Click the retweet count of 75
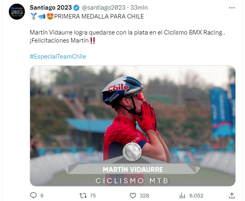This screenshot has height=201, width=245. [x=93, y=196]
